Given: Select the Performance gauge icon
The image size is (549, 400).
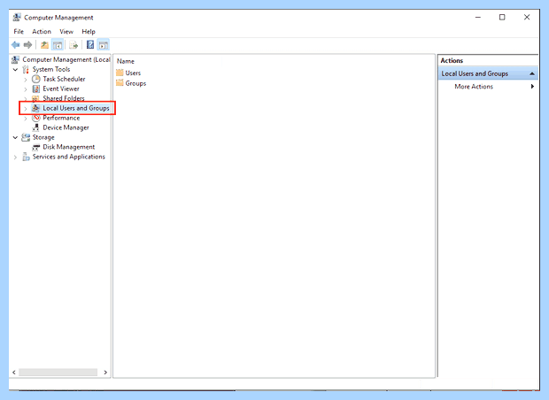Looking at the screenshot, I should (x=36, y=118).
